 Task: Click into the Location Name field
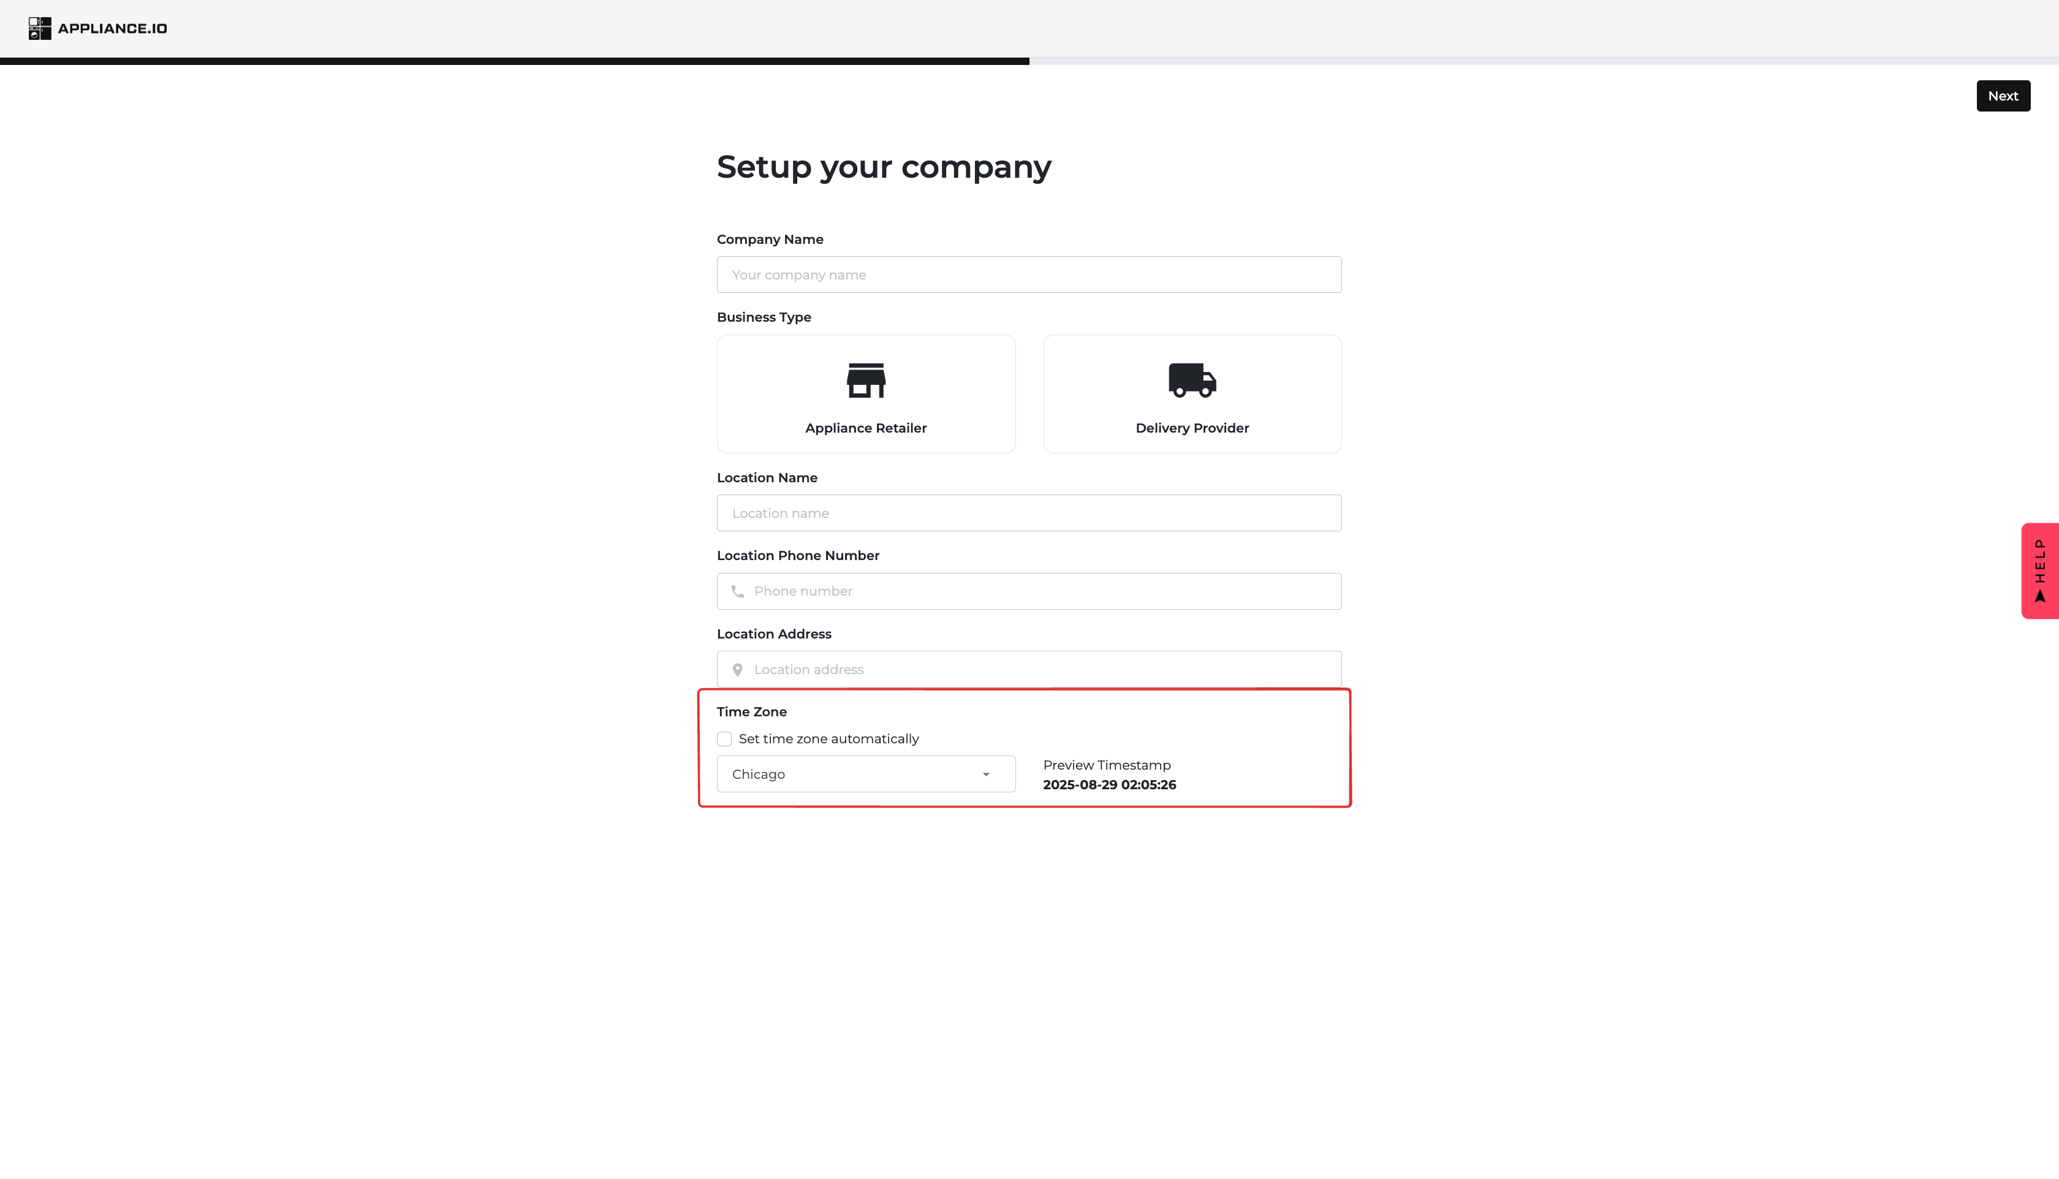tap(1028, 514)
